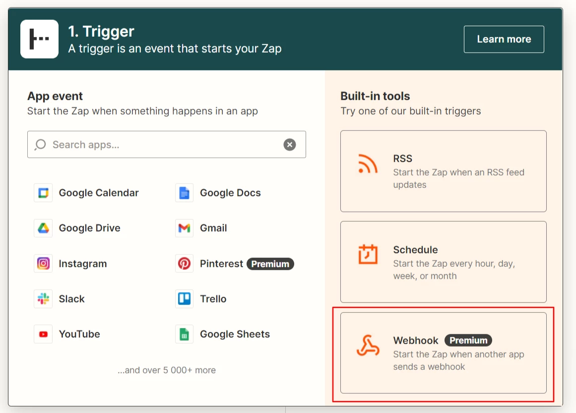Select Instagram label text
Image resolution: width=576 pixels, height=413 pixels.
click(x=83, y=264)
